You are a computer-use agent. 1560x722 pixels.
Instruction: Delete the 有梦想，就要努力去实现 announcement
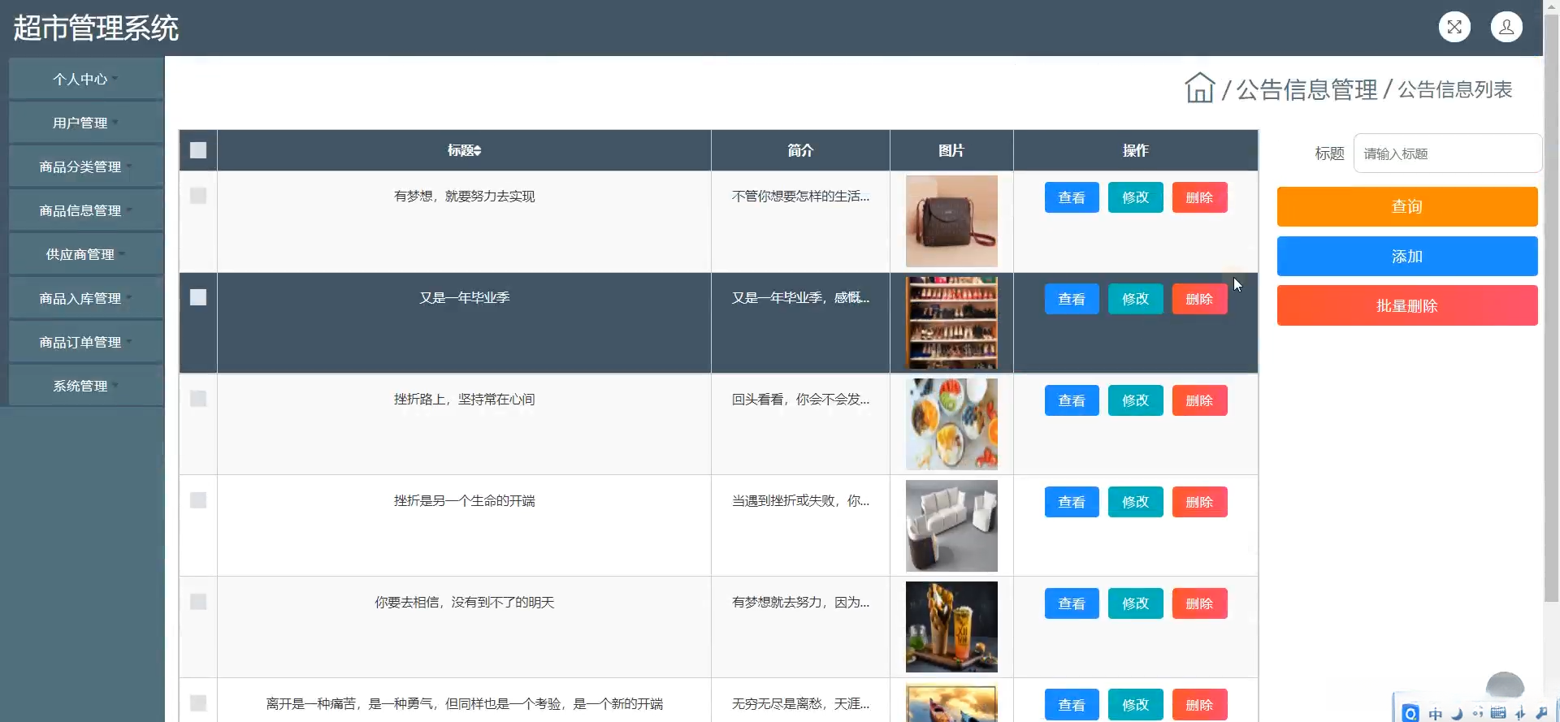1199,197
